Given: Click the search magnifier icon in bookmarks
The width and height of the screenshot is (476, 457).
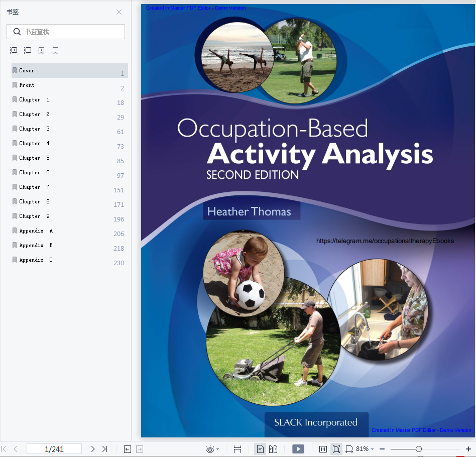Looking at the screenshot, I should click(17, 32).
